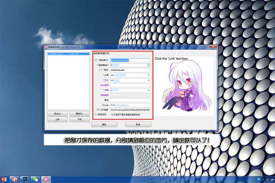The height and width of the screenshot is (183, 275).
Task: Select the FreeSSR-public server list entry
Action: [68, 54]
